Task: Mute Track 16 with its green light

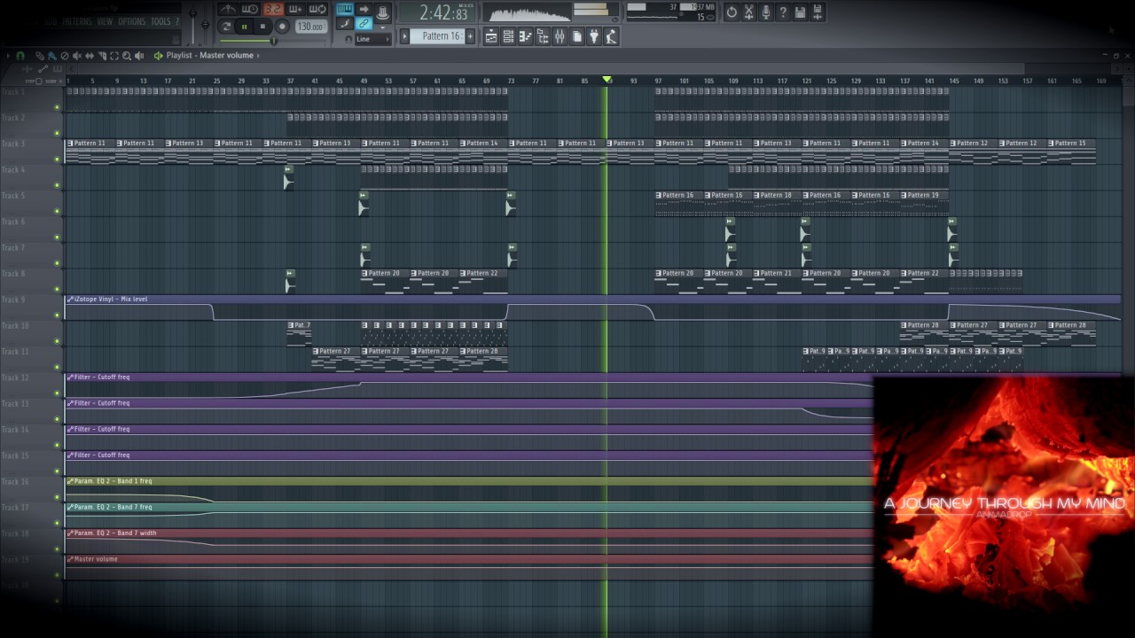Action: [x=58, y=497]
